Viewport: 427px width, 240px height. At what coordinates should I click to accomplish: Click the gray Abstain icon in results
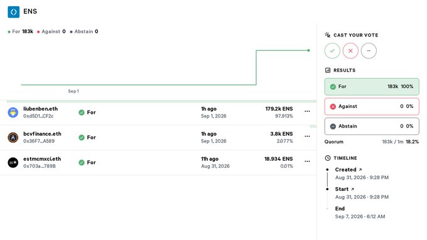pos(333,126)
